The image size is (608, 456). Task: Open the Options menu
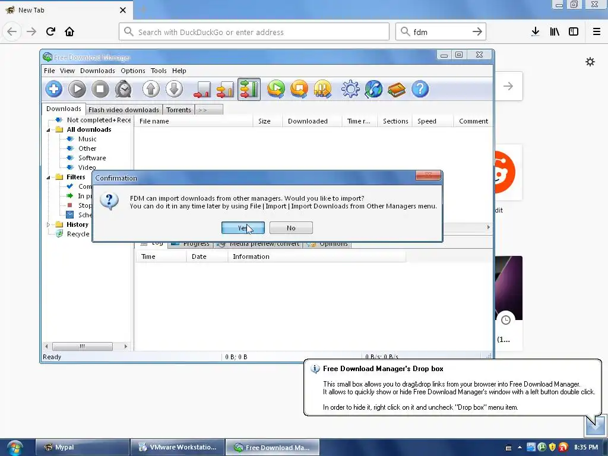(x=132, y=71)
